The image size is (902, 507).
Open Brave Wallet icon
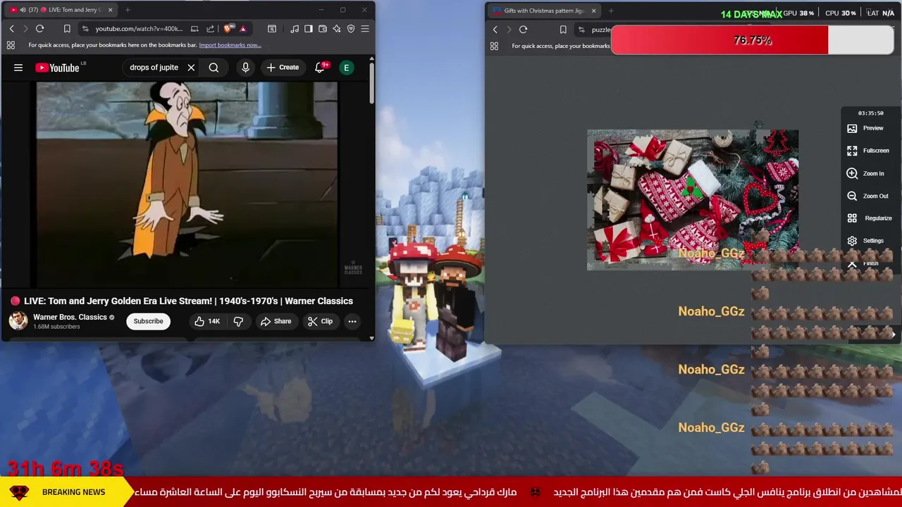[x=323, y=29]
